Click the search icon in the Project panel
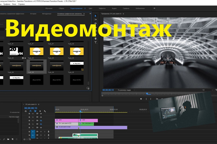The height and width of the screenshot is (144, 217). [4, 139]
